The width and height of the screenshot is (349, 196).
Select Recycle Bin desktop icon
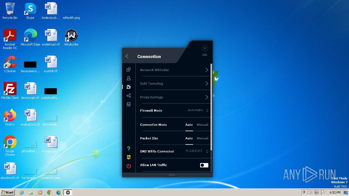click(x=10, y=11)
